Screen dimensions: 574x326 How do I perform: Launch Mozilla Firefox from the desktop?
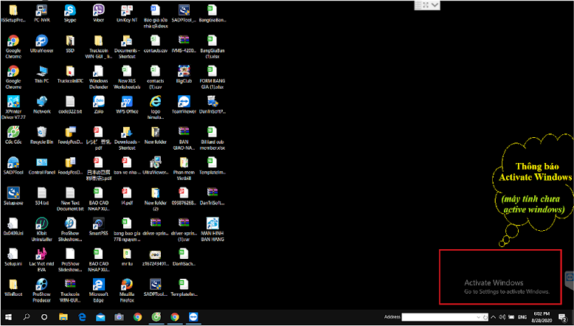point(127,291)
